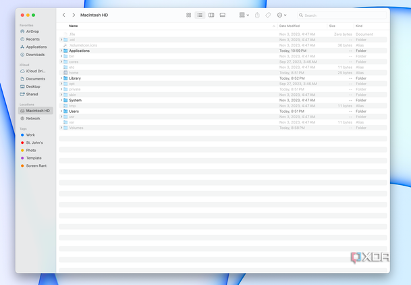The height and width of the screenshot is (285, 411).
Task: Click the Share toolbar icon
Action: coord(257,15)
